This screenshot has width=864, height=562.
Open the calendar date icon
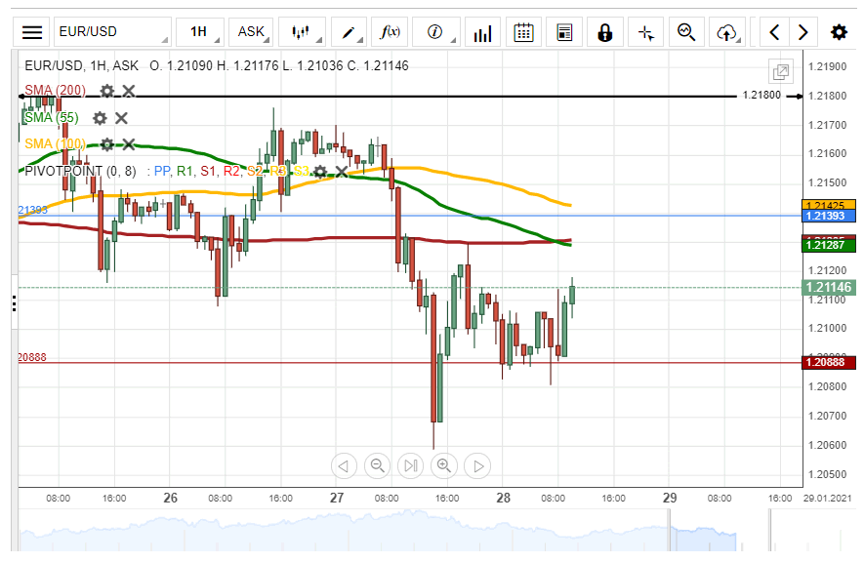(523, 32)
